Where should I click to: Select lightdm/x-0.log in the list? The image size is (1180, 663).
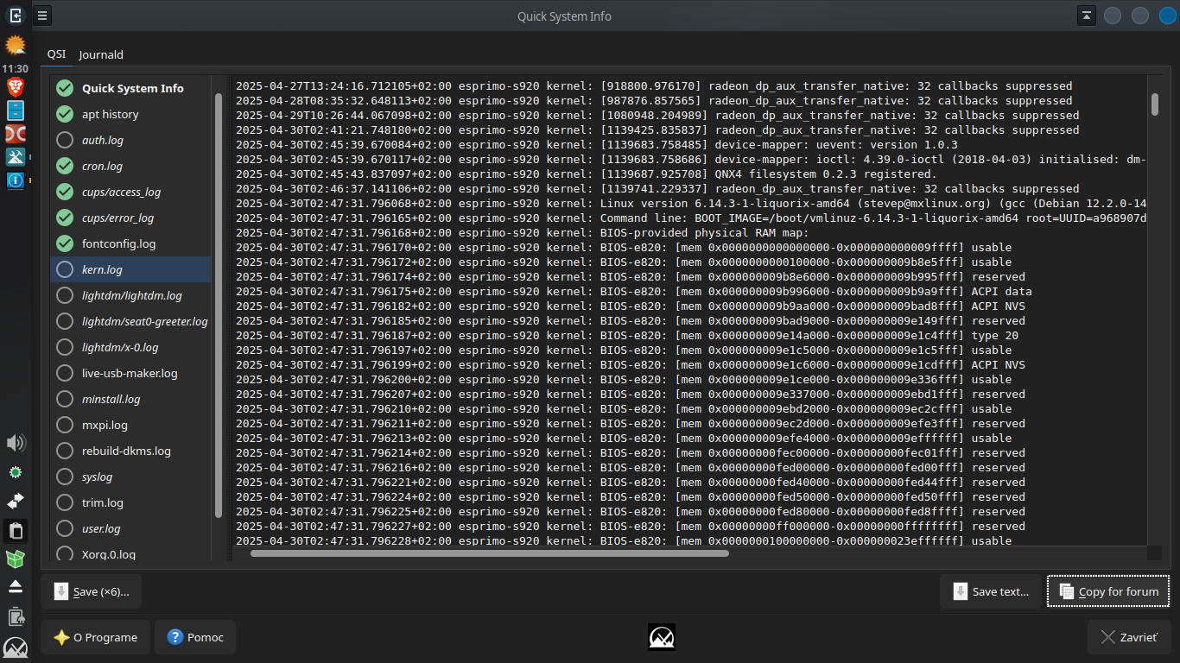pos(130,347)
